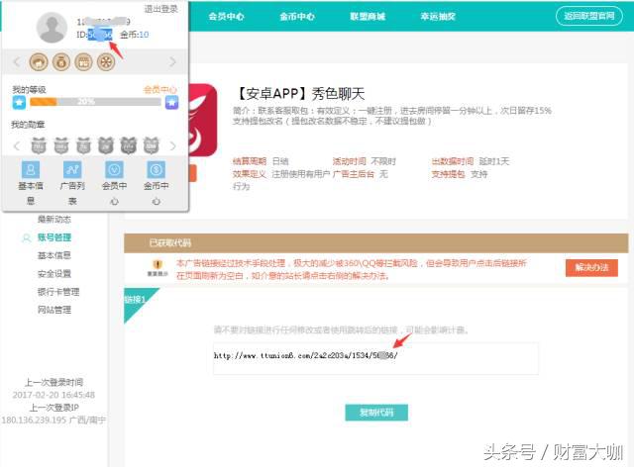Click the 金币:10 balance text
Viewport: 634px width, 467px height.
pos(135,35)
